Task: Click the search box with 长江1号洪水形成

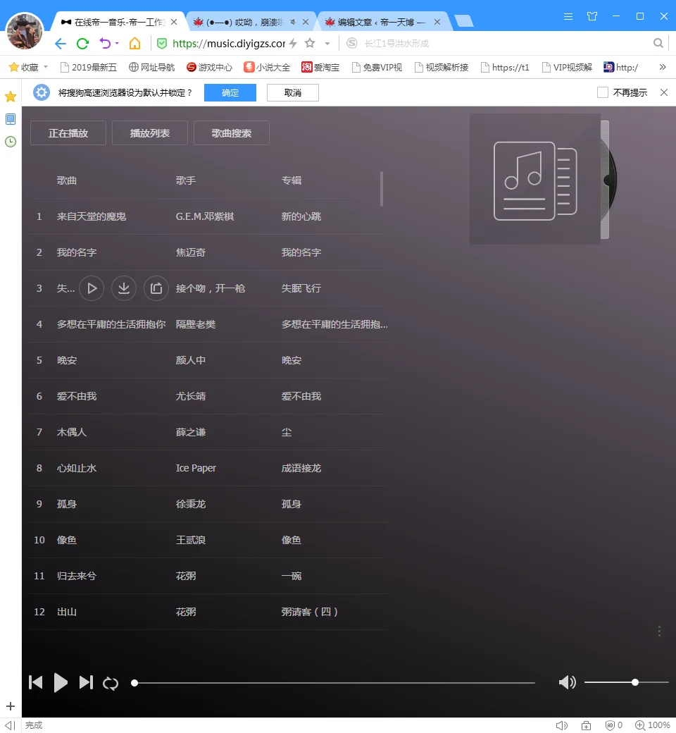Action: pyautogui.click(x=505, y=44)
